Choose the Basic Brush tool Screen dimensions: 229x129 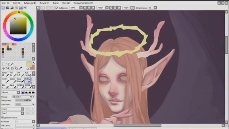click(20, 80)
